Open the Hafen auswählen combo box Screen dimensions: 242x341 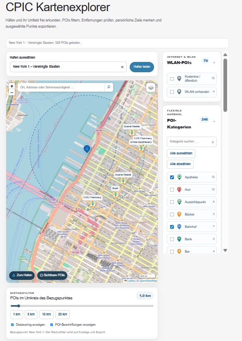pos(68,67)
